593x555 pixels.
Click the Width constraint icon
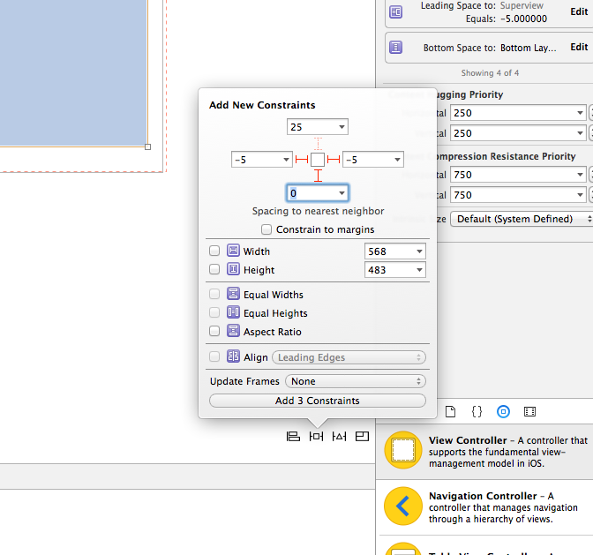coord(233,251)
